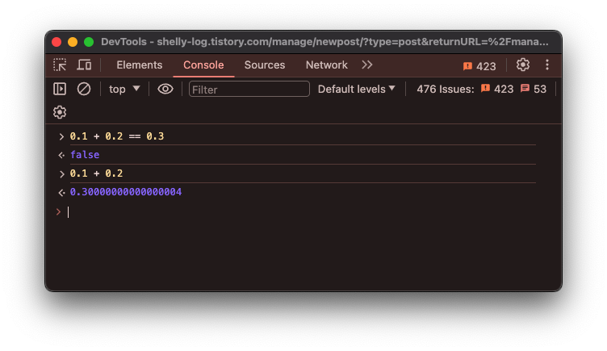Open console settings gear below the toolbar
The image size is (607, 351).
coord(60,112)
